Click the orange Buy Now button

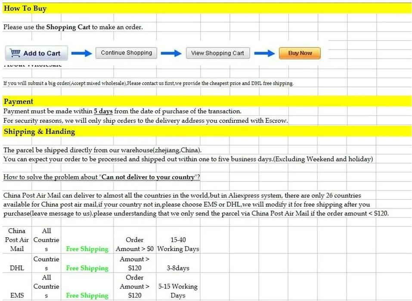[300, 53]
